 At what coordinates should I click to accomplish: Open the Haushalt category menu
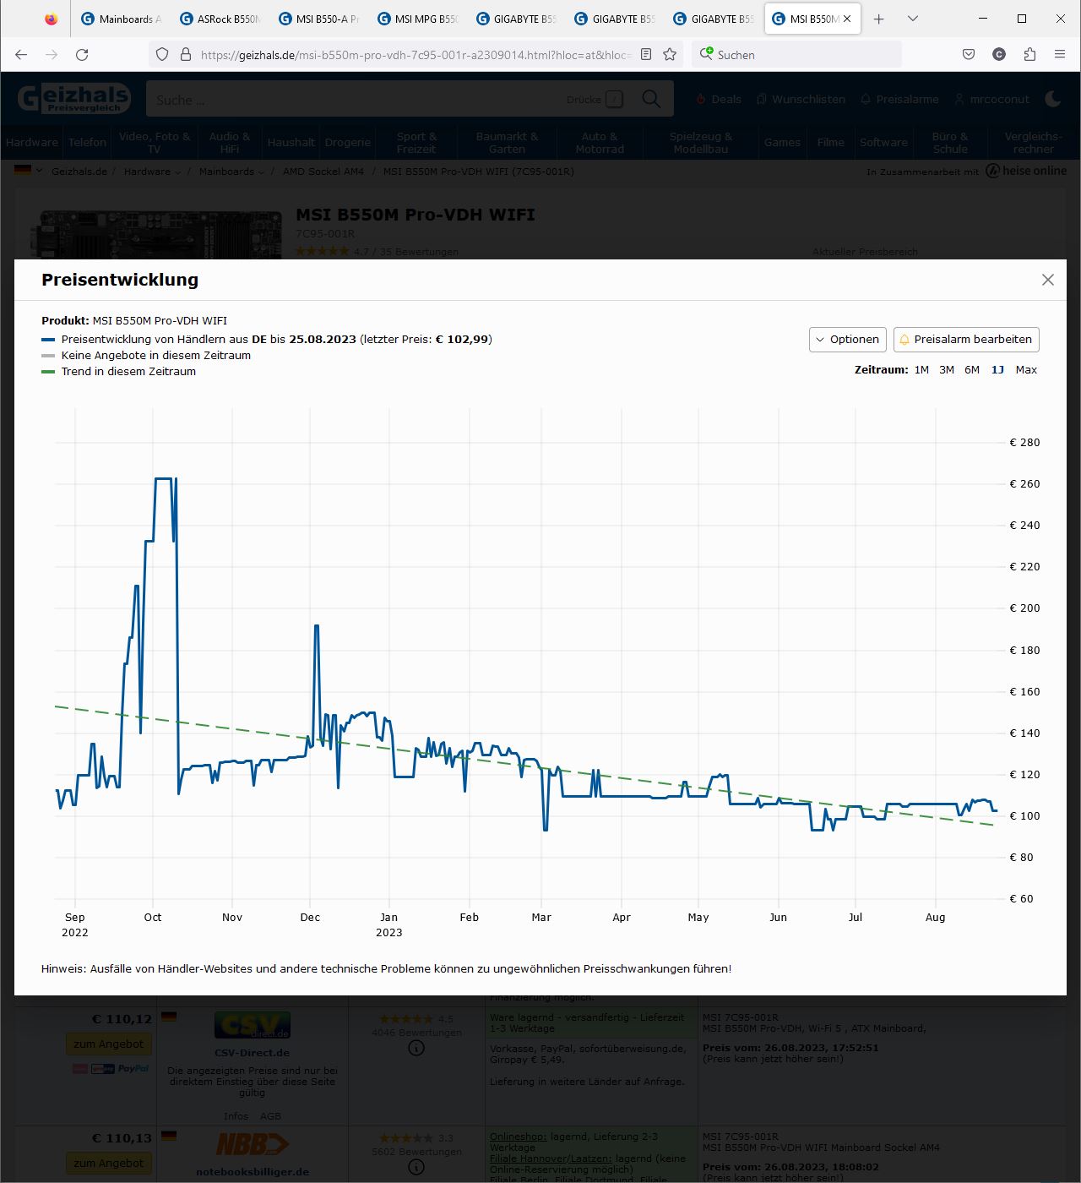point(291,142)
